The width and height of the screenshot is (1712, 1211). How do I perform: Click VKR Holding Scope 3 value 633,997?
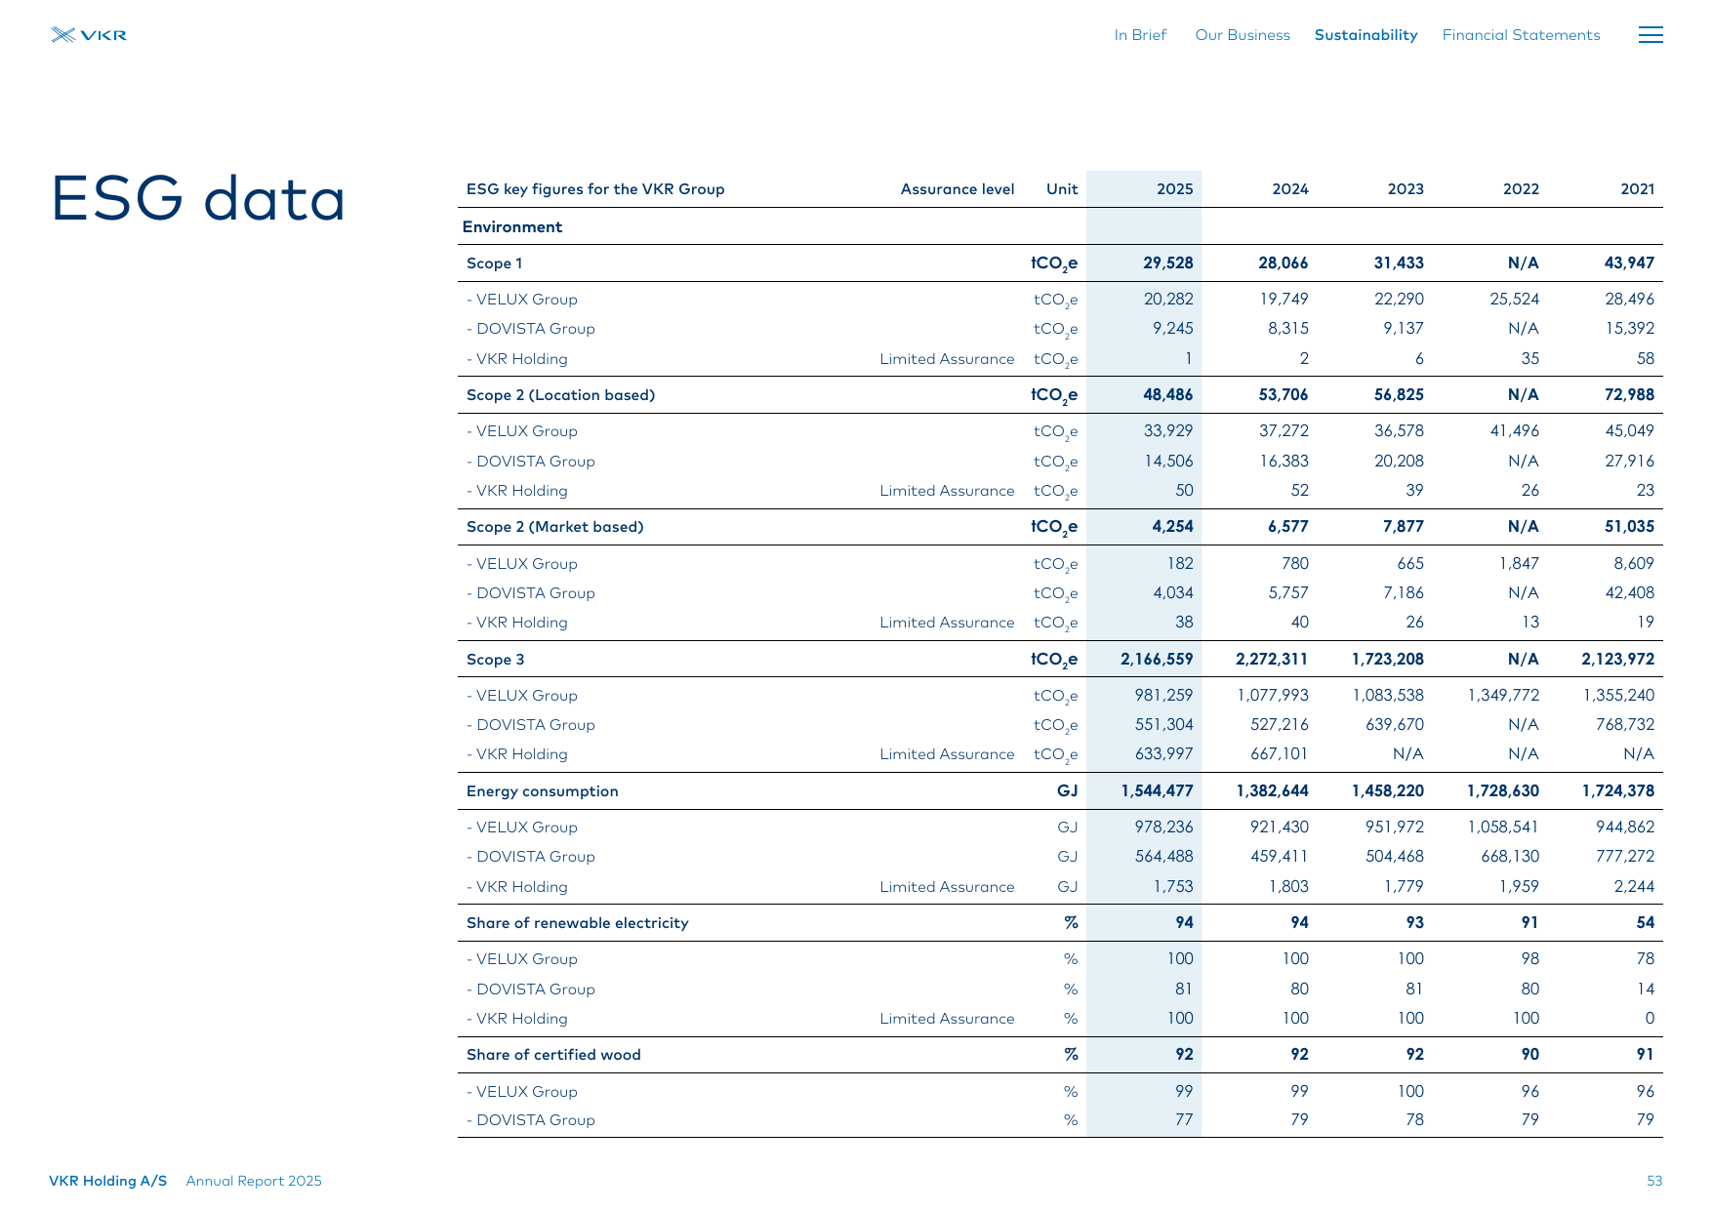1163,753
